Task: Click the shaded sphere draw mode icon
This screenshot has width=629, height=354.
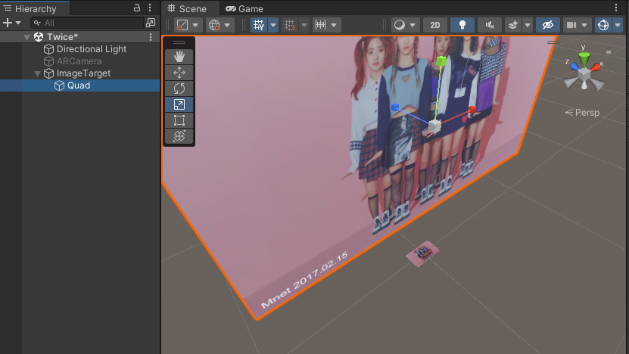Action: 400,25
